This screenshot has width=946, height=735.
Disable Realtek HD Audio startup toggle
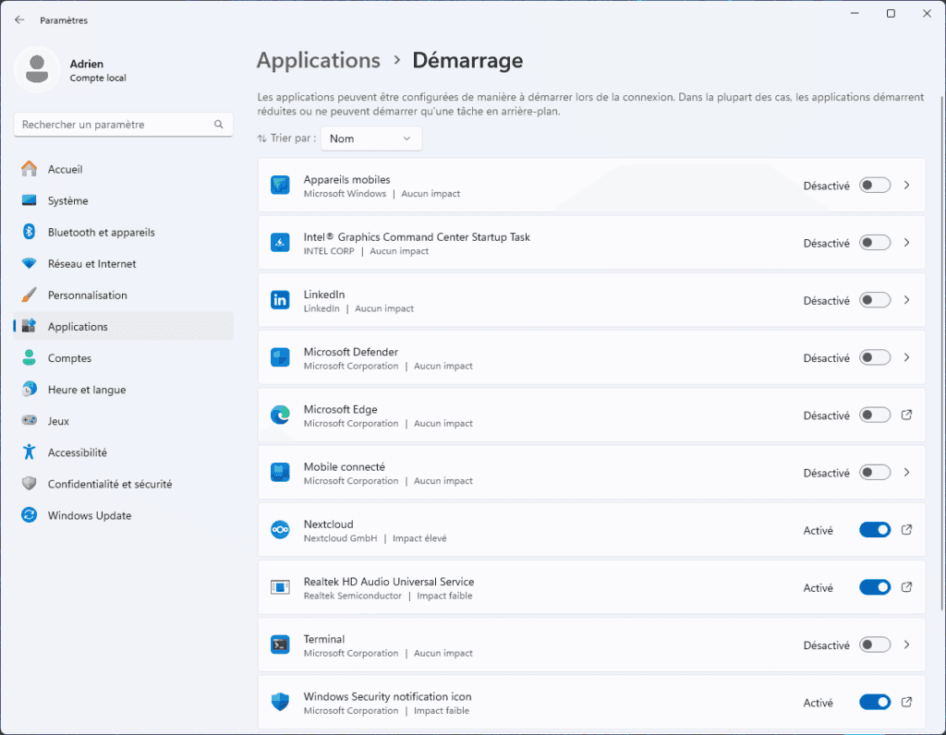tap(875, 587)
